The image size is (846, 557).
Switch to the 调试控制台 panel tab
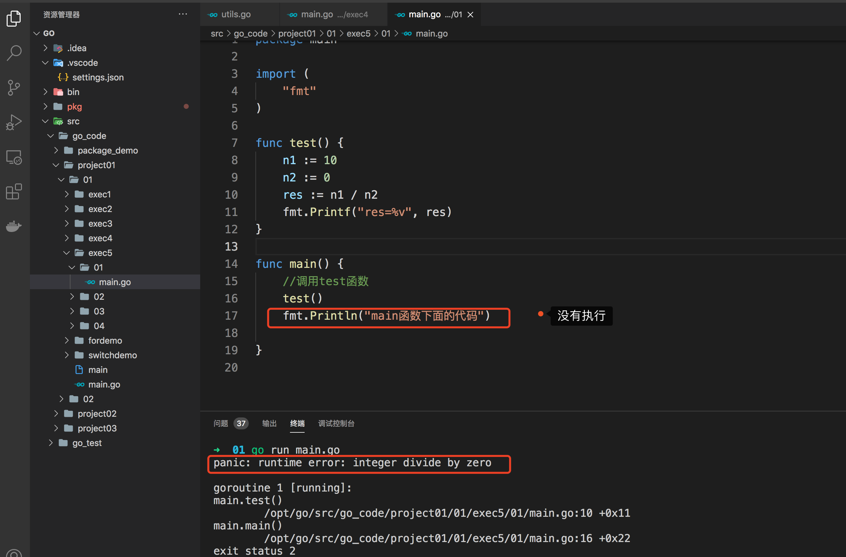coord(336,423)
